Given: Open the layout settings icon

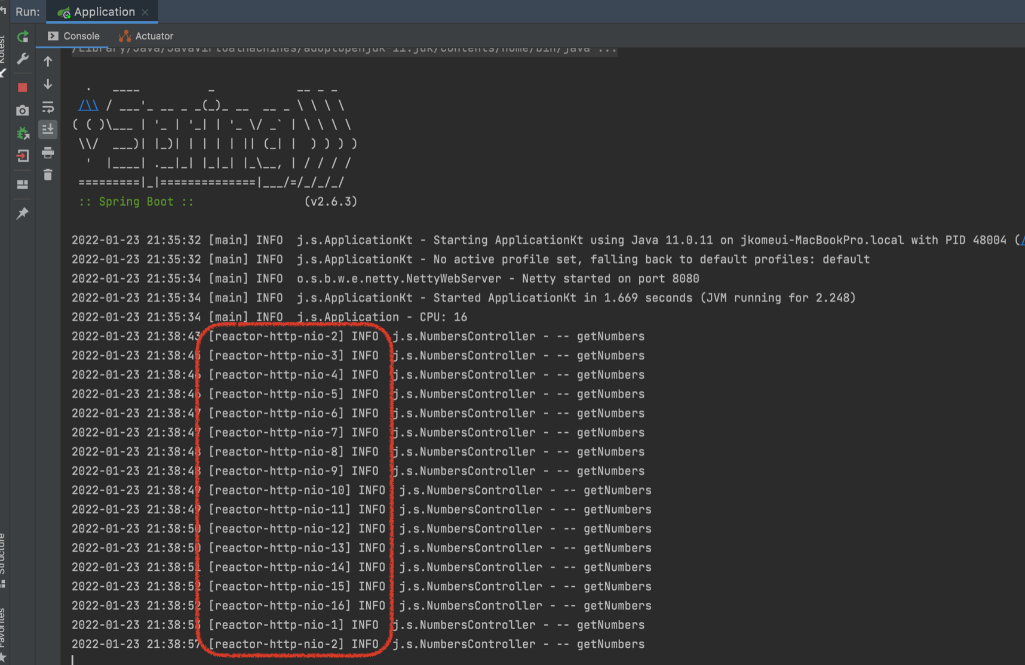Looking at the screenshot, I should pos(22,184).
